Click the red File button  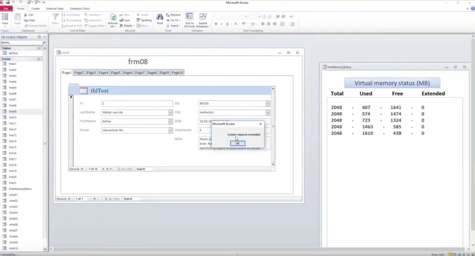click(x=6, y=9)
